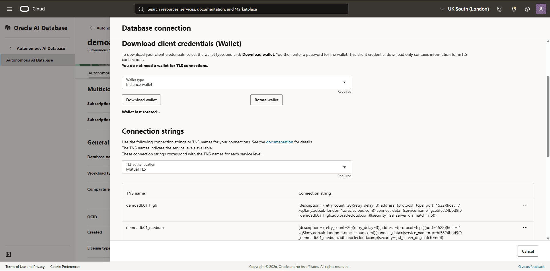Click the back arrow next to Autonomous
Image resolution: width=550 pixels, height=271 pixels.
(x=92, y=28)
